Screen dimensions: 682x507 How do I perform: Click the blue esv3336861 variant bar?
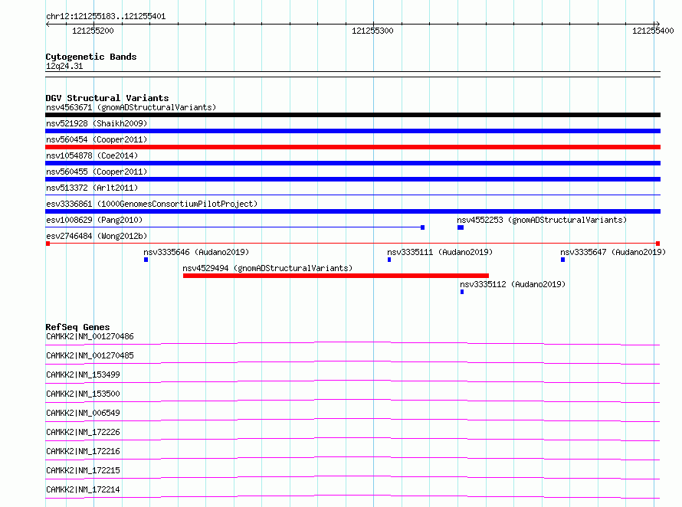coord(352,211)
